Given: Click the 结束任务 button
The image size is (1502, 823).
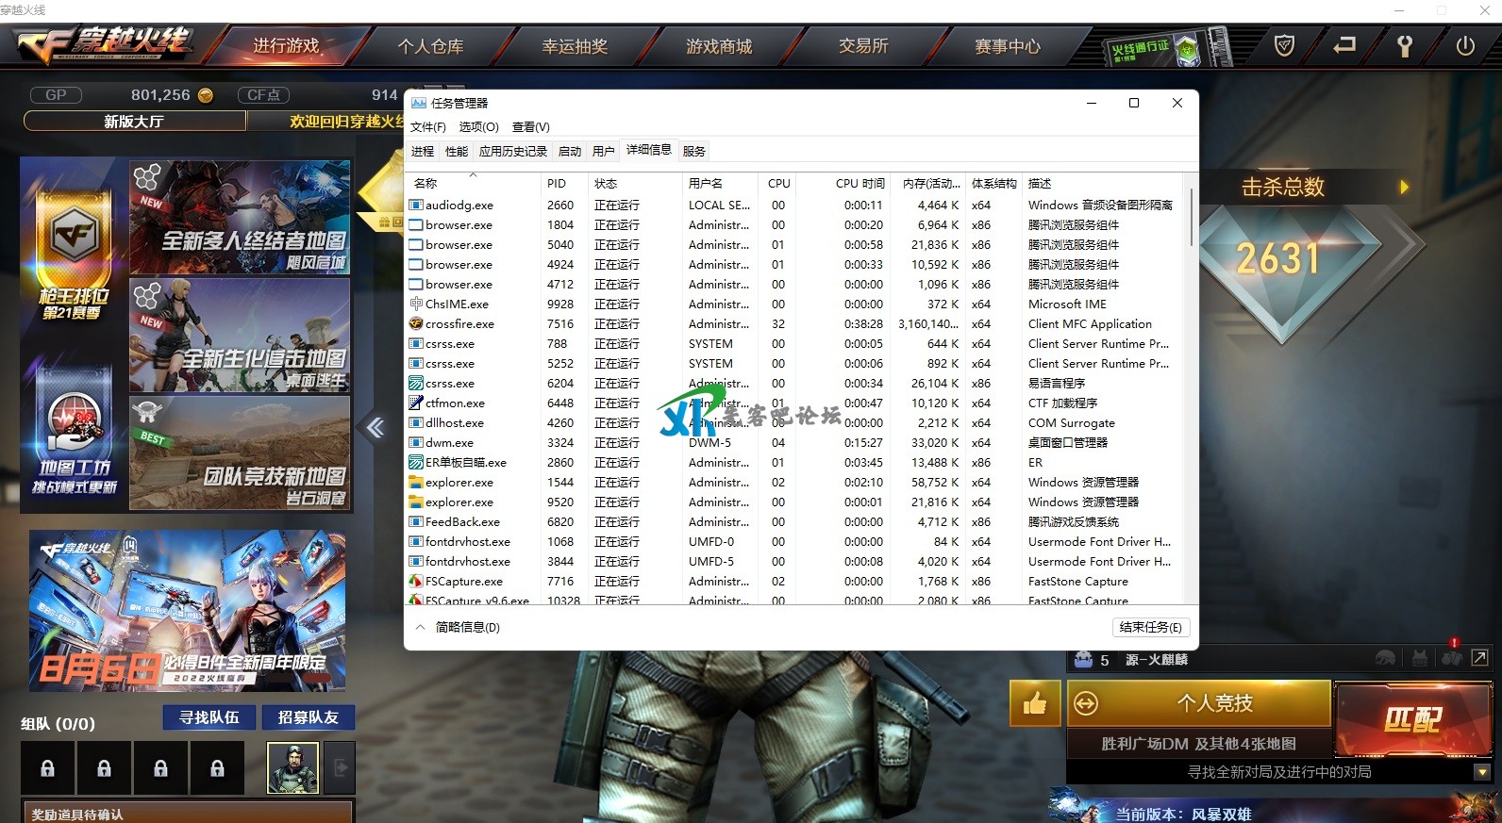Looking at the screenshot, I should (x=1150, y=627).
